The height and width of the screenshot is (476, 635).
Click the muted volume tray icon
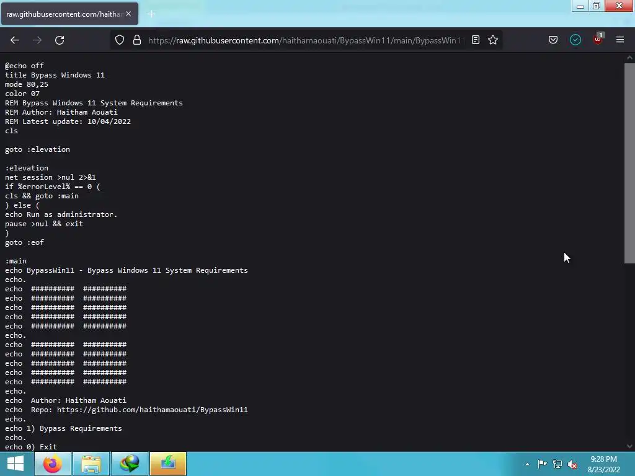572,464
